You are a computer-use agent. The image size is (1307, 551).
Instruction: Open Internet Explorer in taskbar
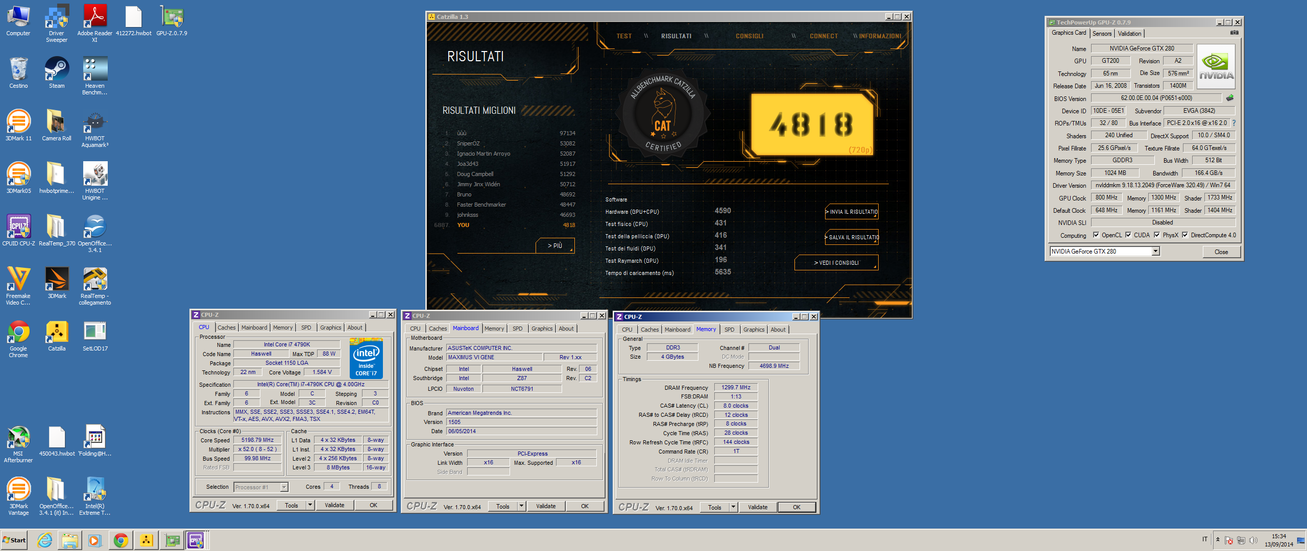[x=45, y=540]
